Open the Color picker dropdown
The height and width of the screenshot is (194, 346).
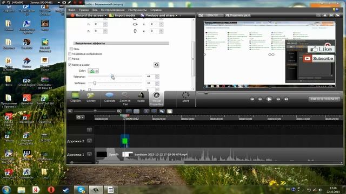[x=94, y=71]
